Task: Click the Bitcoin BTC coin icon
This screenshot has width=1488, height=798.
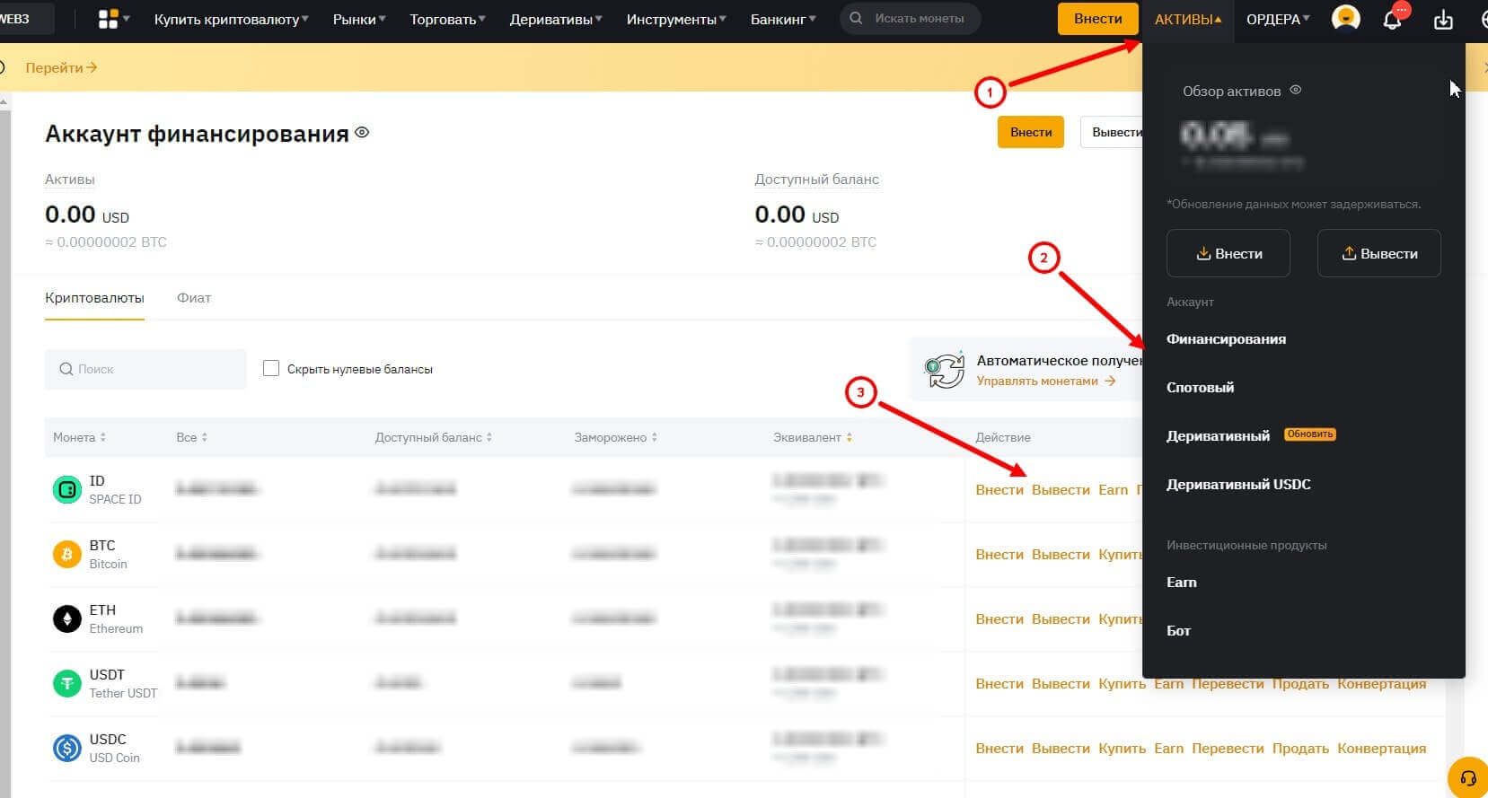Action: pos(67,555)
